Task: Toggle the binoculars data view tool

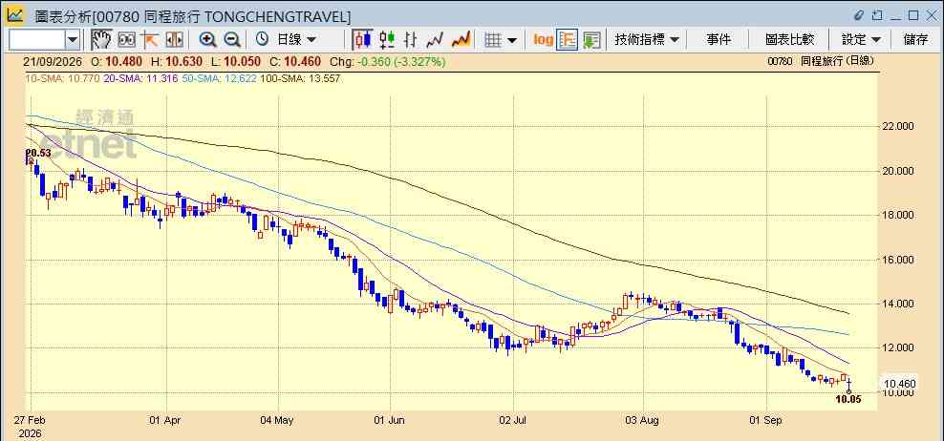Action: pyautogui.click(x=127, y=40)
